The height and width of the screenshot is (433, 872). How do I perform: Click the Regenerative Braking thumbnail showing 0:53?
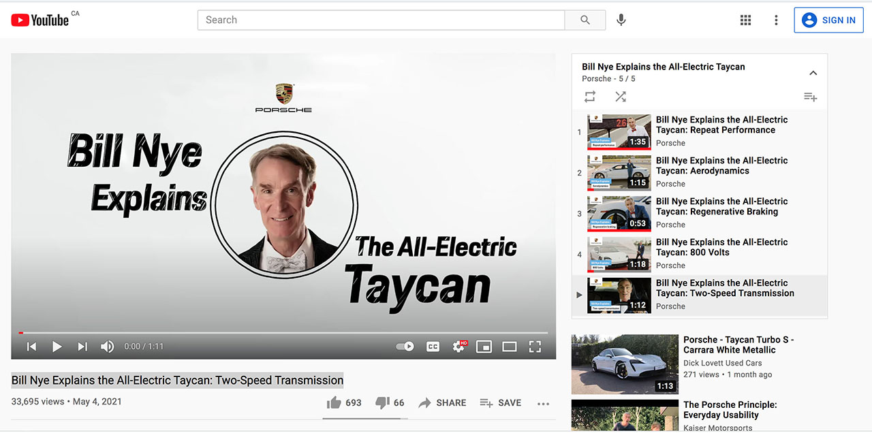619,213
